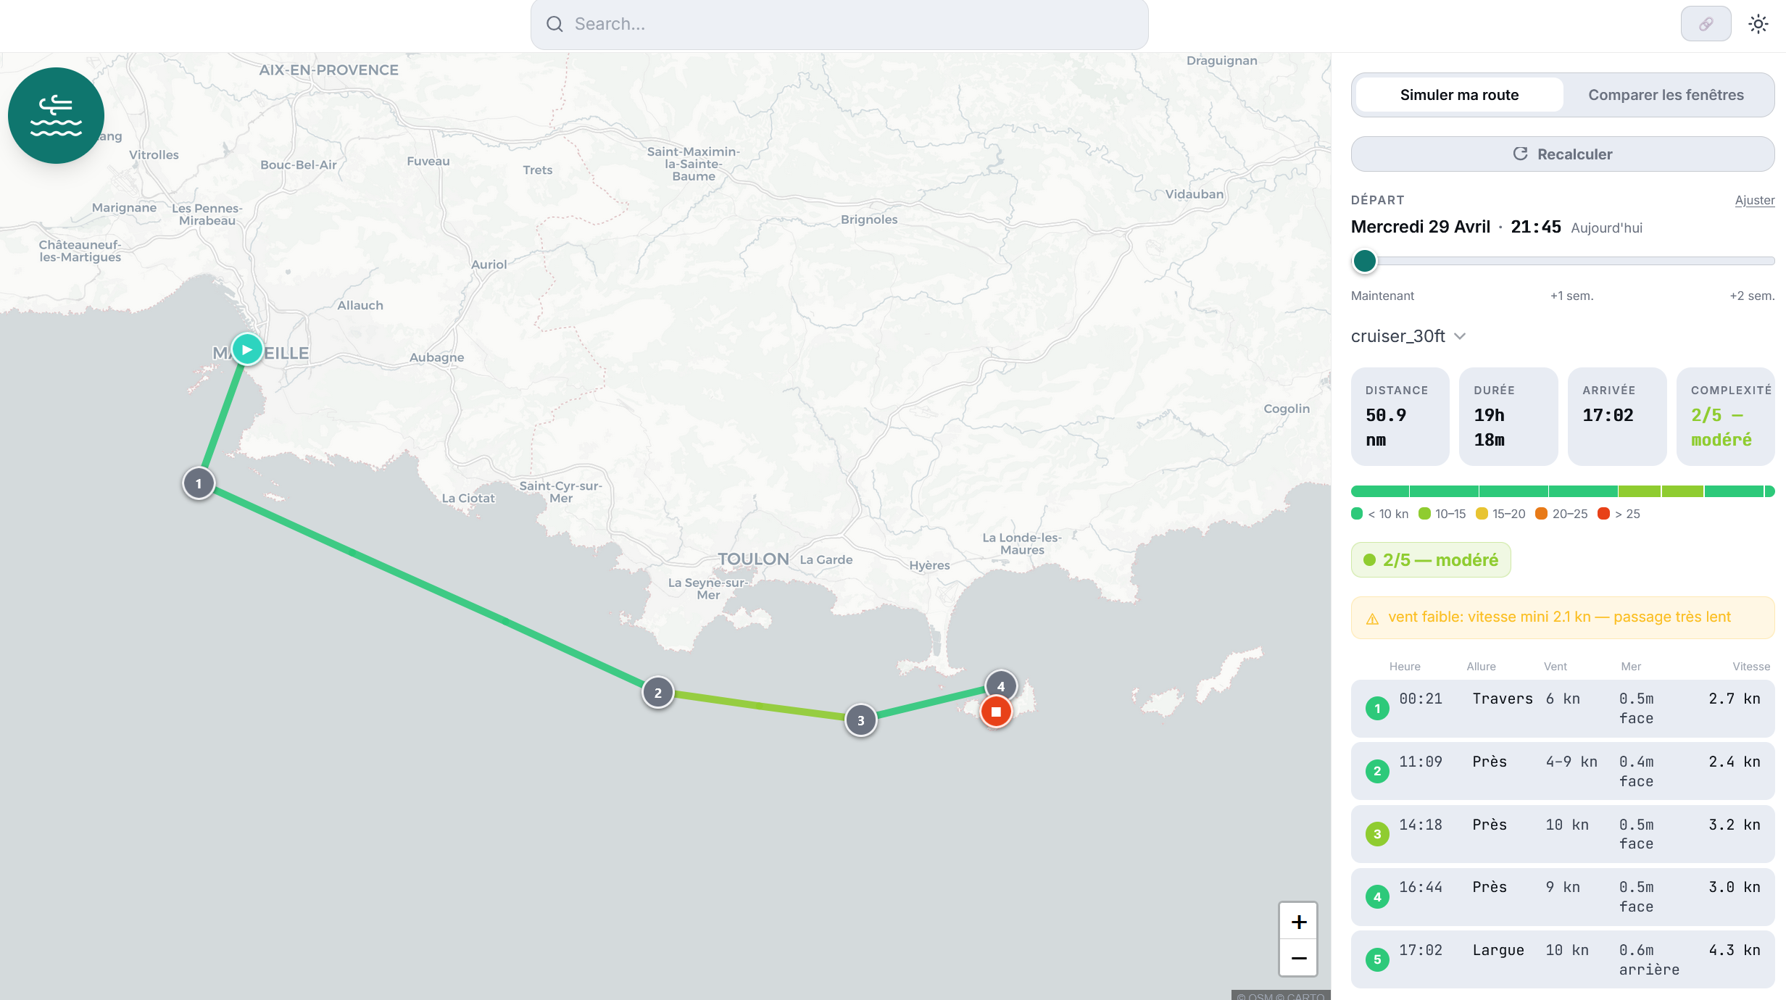Click the DURÉE 19h 18m card
Viewport: 1786px width, 1000px height.
1508,416
